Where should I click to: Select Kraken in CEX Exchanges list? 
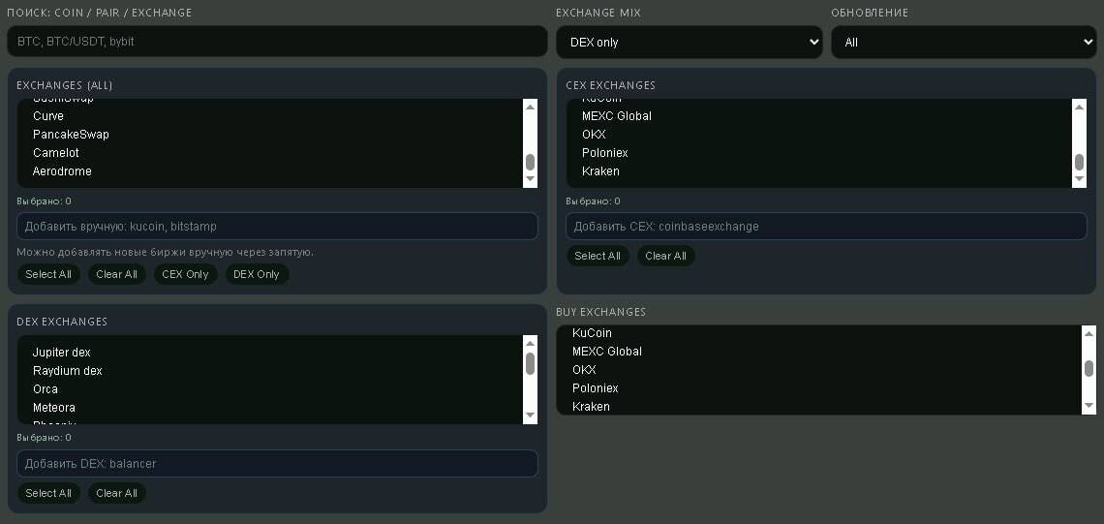click(819, 171)
